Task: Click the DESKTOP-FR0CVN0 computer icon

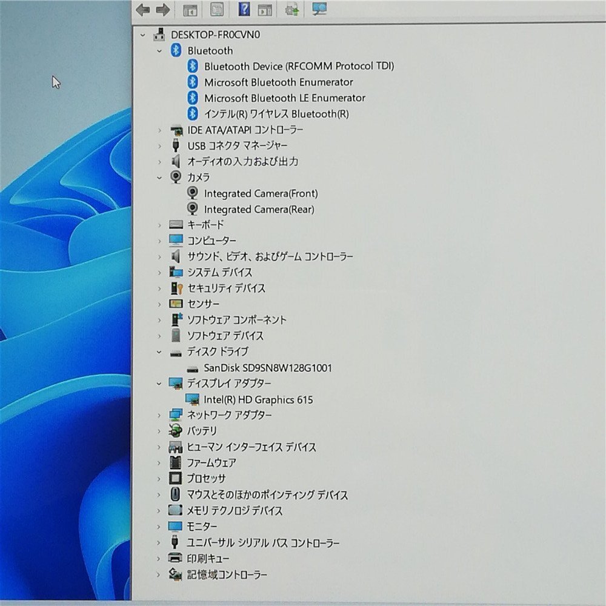Action: pos(159,35)
